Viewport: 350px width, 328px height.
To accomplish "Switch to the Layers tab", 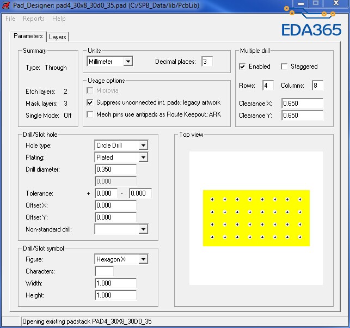I will tap(58, 37).
